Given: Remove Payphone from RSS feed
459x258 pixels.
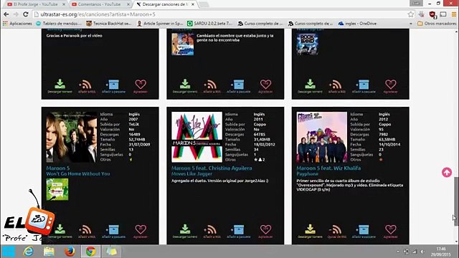Looking at the screenshot, I should [x=336, y=231].
